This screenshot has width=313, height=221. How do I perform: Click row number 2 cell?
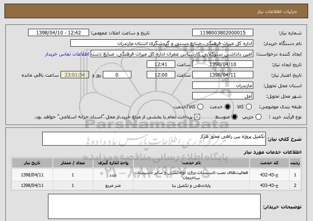[295, 186]
